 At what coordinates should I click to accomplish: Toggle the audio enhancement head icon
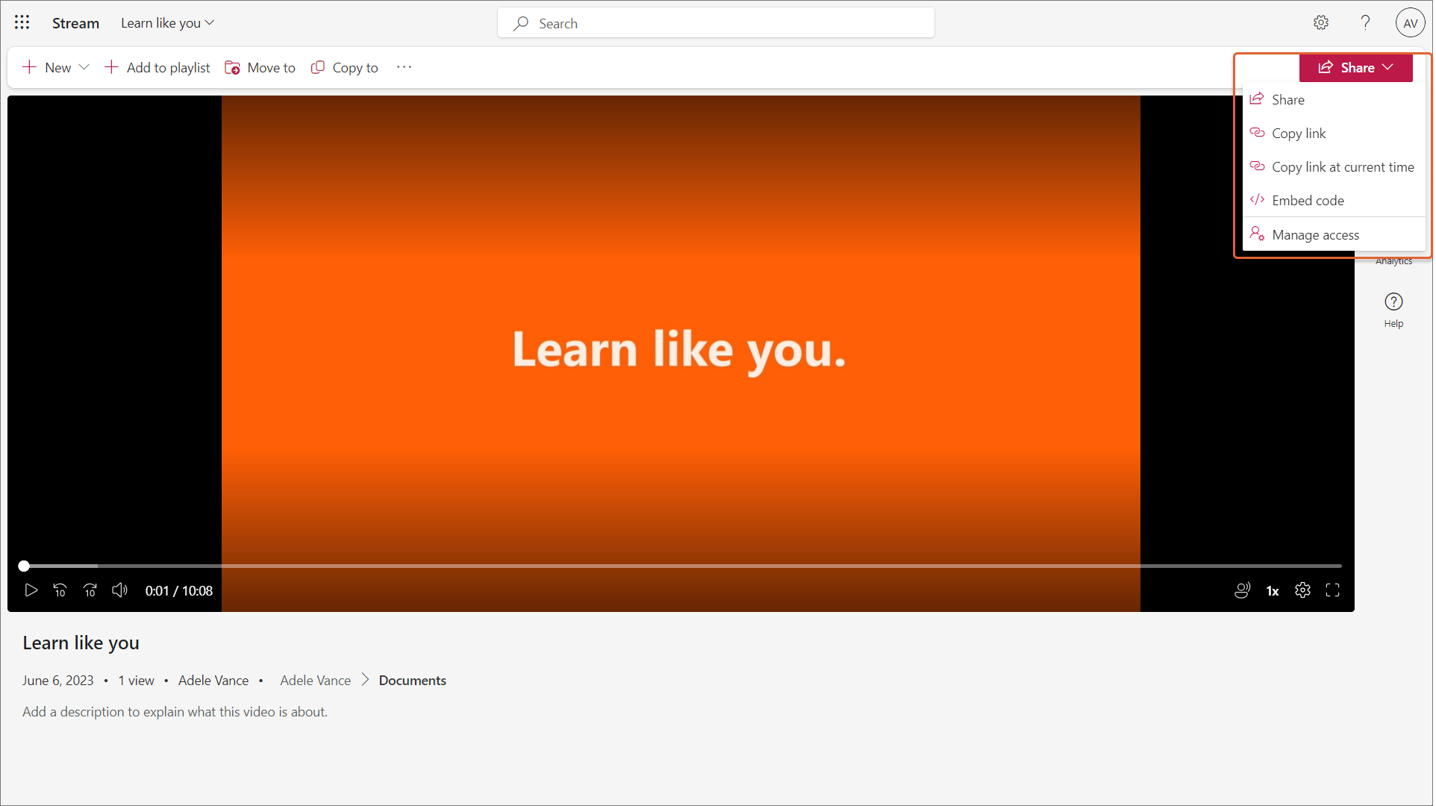click(x=1242, y=590)
